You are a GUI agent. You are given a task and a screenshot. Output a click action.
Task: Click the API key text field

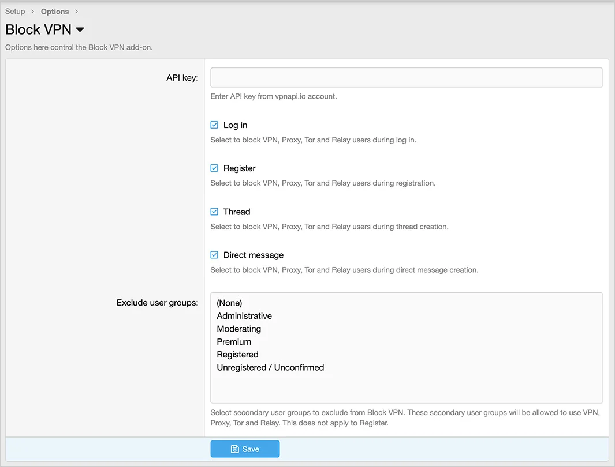click(406, 78)
